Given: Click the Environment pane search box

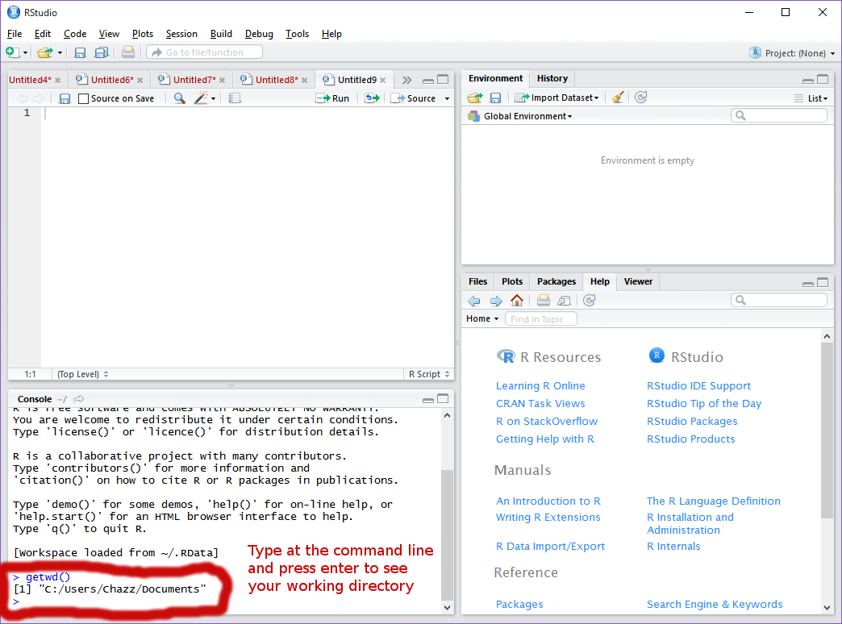Looking at the screenshot, I should click(778, 115).
